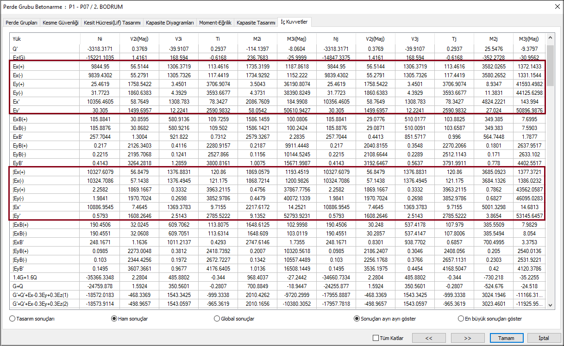Open Kesit Hücresi(Lif) Tasarımı tab
This screenshot has height=346, width=564.
coord(113,22)
